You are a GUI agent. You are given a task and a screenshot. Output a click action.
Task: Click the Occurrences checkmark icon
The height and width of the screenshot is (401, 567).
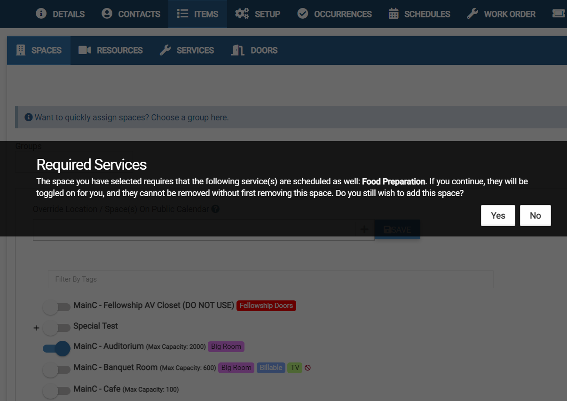tap(303, 14)
